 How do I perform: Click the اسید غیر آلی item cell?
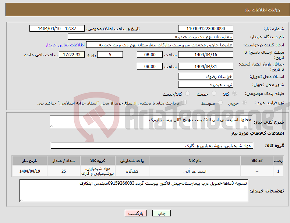[195, 171]
